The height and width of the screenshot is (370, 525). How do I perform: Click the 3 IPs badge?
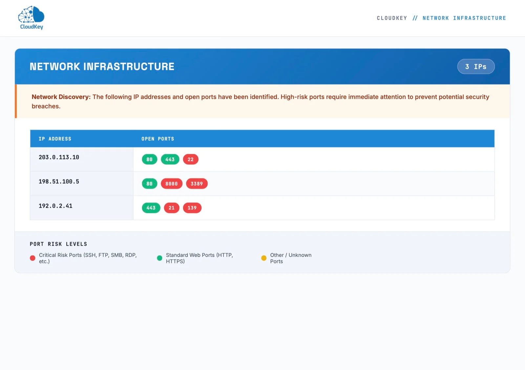pyautogui.click(x=476, y=67)
